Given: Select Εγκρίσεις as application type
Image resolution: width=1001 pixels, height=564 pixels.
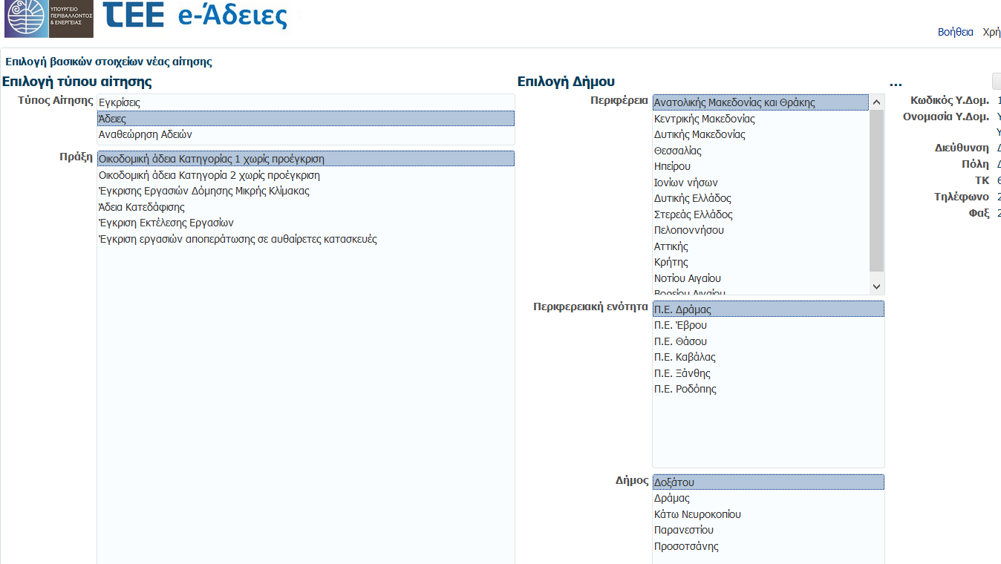Looking at the screenshot, I should (x=120, y=102).
